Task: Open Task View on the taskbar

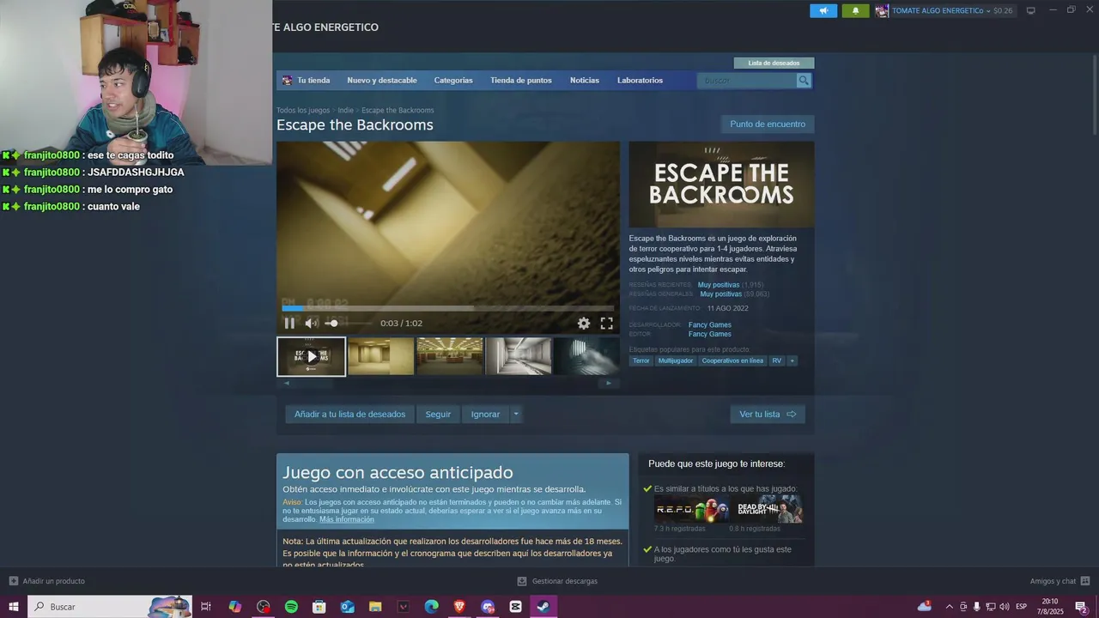Action: tap(206, 607)
